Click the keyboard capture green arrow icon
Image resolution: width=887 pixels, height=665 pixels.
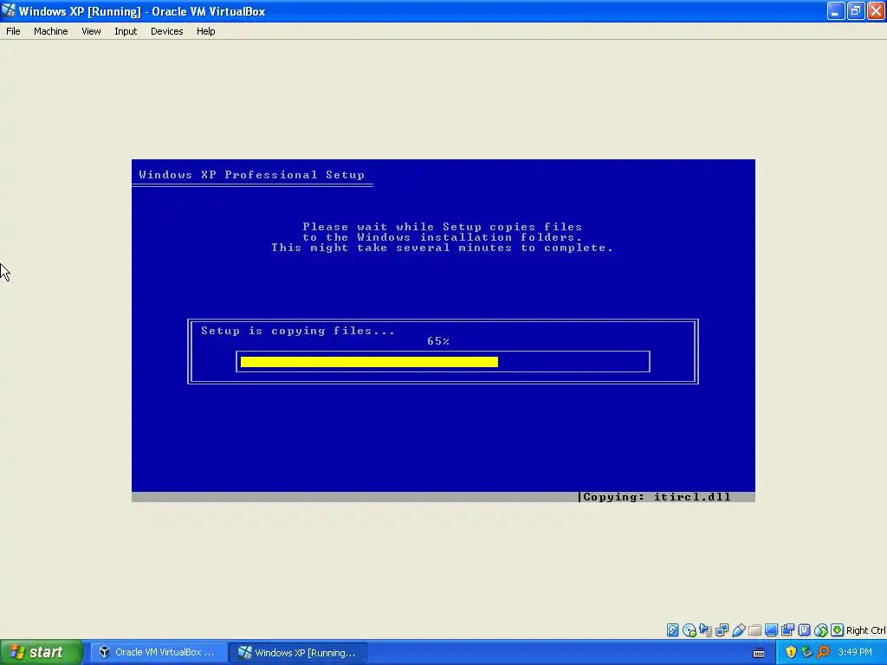pos(838,630)
